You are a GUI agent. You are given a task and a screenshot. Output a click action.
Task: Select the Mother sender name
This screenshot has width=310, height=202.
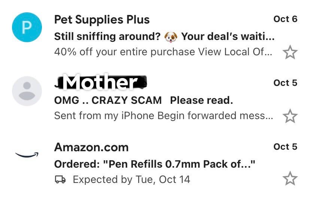tap(100, 83)
